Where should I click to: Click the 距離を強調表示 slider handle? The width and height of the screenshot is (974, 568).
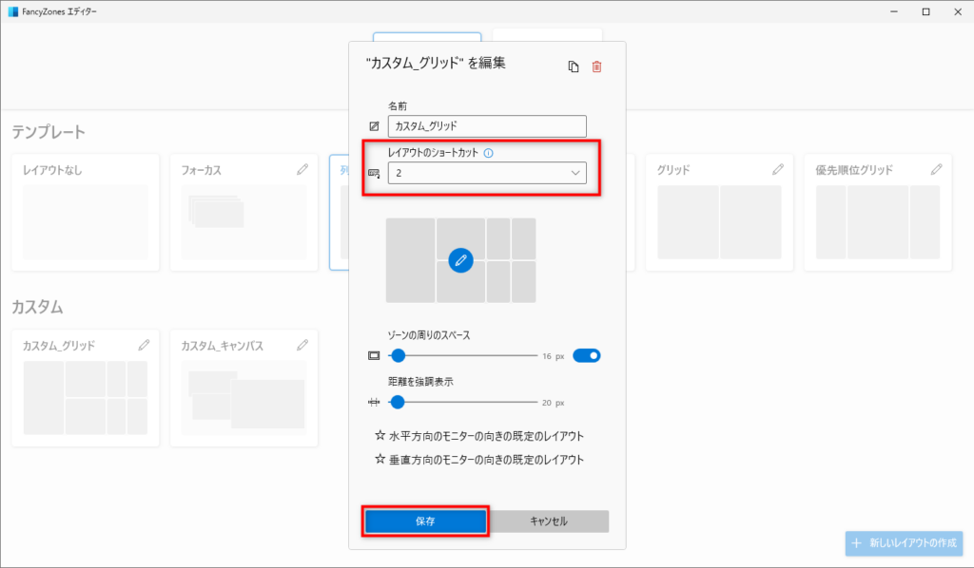point(399,402)
